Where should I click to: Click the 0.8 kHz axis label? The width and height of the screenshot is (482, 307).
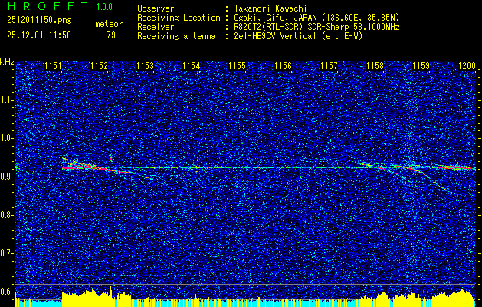click(7, 215)
